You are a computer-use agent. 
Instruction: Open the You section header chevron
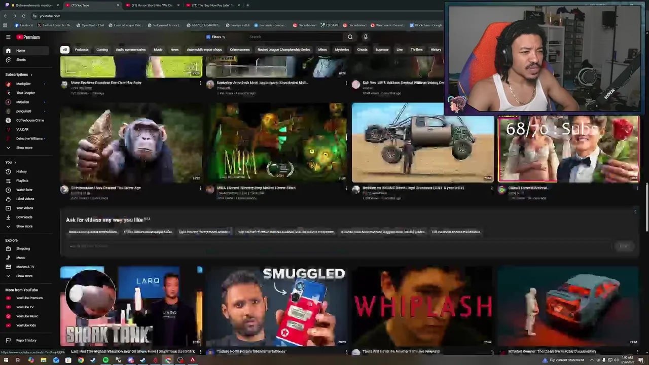point(15,162)
